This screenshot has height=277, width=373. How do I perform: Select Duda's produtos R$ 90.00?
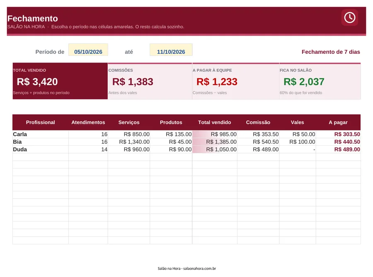(x=171, y=149)
